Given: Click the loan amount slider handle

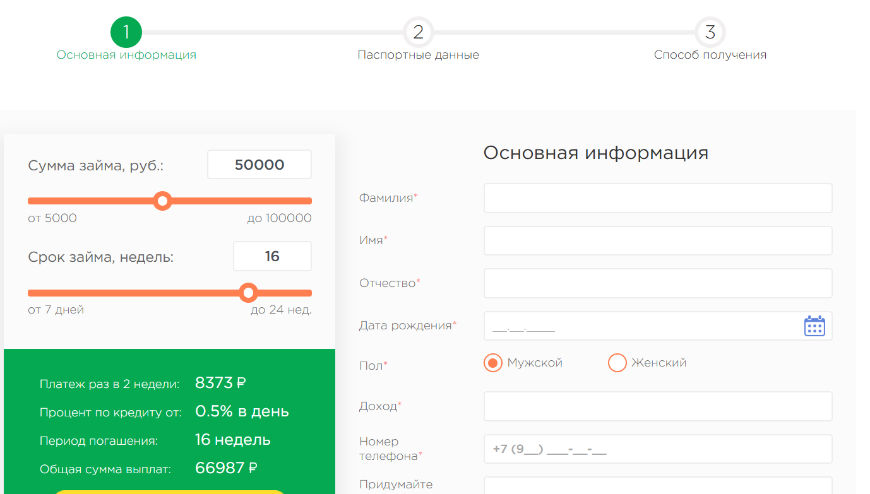Looking at the screenshot, I should tap(163, 201).
